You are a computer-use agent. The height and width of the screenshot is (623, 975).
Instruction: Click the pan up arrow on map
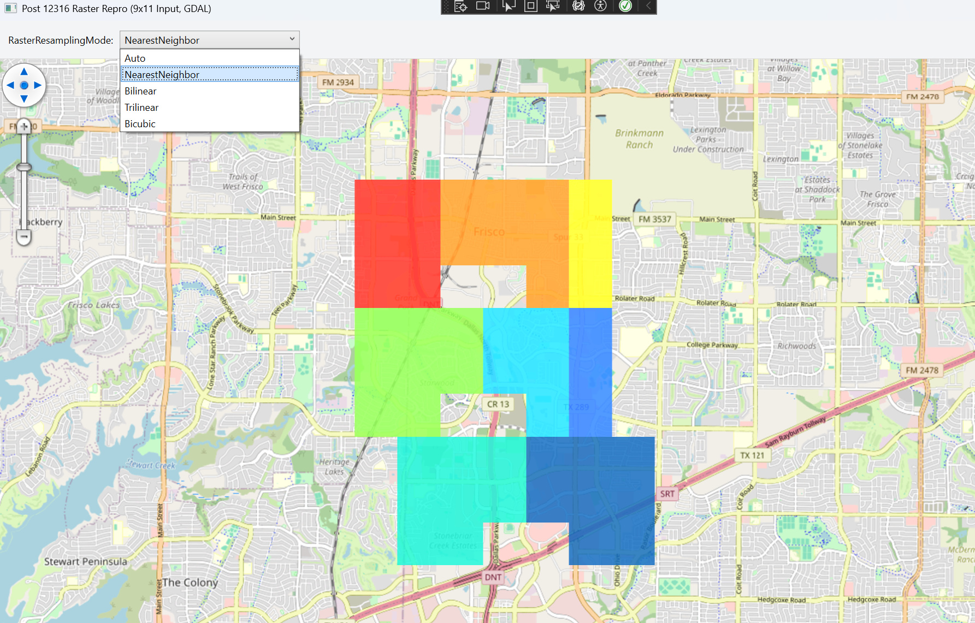point(24,72)
